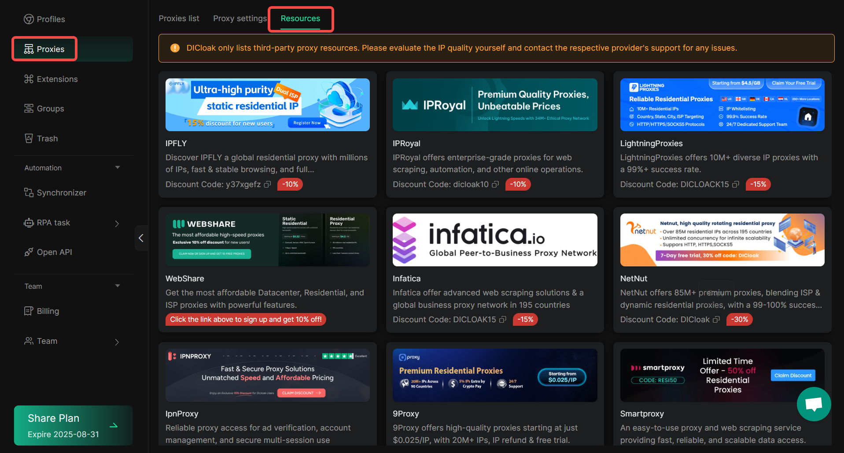Click the IPRoyal -10% discount badge
844x453 pixels.
click(518, 184)
